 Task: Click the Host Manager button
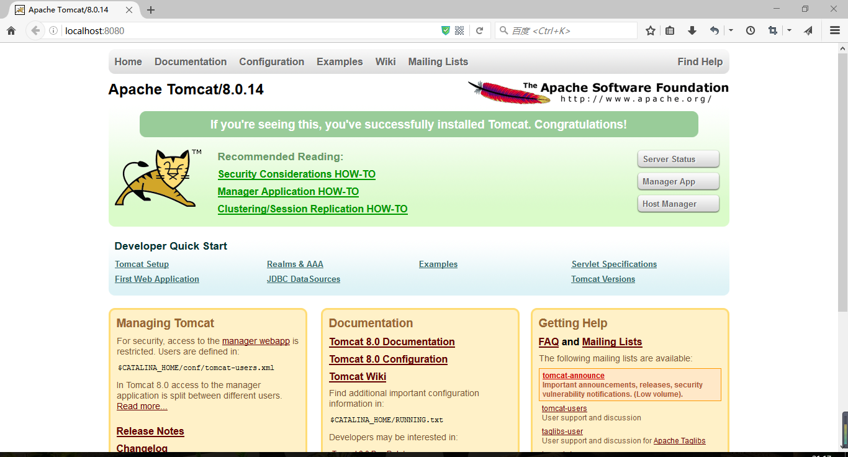coord(679,204)
